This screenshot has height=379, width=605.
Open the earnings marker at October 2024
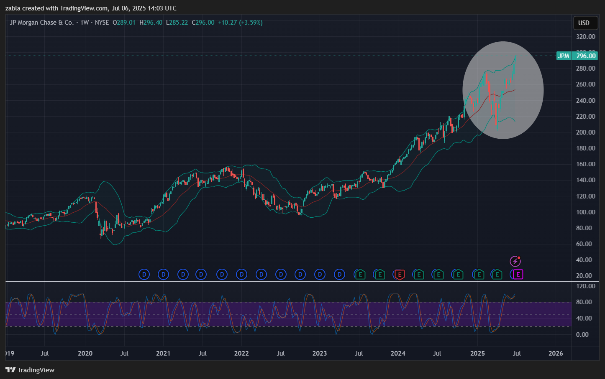click(458, 275)
